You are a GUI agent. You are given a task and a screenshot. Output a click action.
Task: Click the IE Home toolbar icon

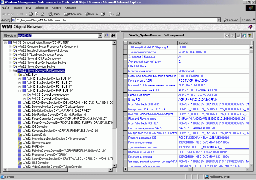[x=43, y=14]
